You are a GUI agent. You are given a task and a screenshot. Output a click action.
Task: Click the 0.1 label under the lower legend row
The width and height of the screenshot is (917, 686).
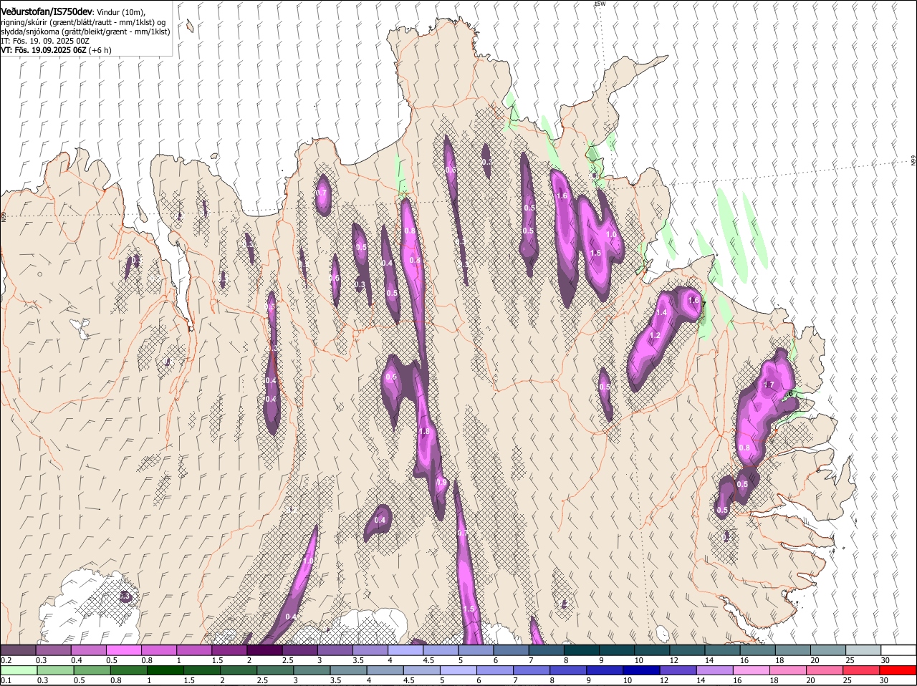(x=6, y=680)
